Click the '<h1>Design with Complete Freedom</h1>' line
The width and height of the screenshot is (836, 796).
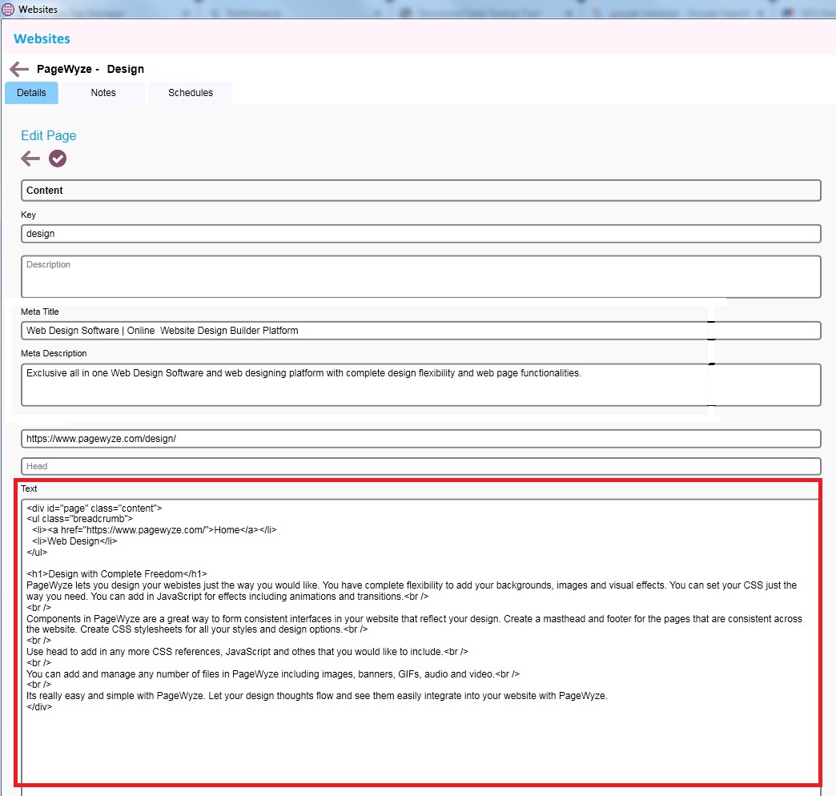(117, 574)
